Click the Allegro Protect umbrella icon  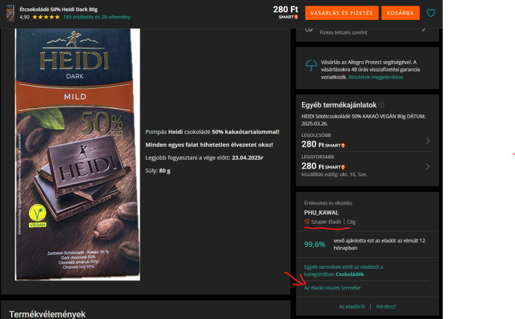311,65
